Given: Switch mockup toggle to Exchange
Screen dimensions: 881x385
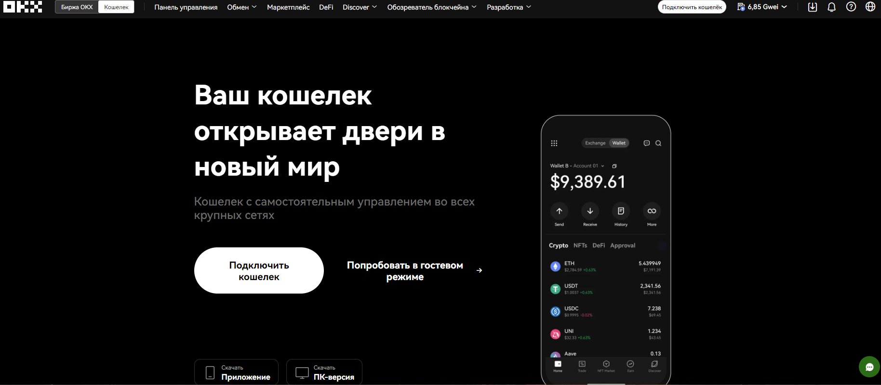Looking at the screenshot, I should coord(595,143).
